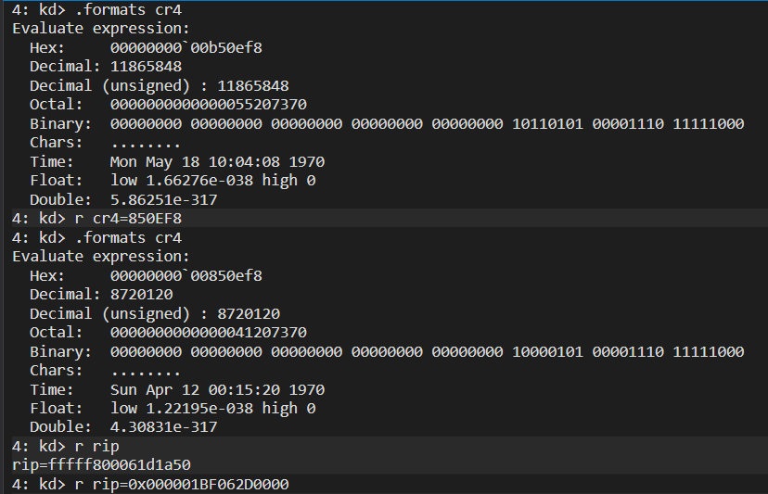Click the decimal value 11865848
The width and height of the screenshot is (768, 494).
(x=146, y=67)
